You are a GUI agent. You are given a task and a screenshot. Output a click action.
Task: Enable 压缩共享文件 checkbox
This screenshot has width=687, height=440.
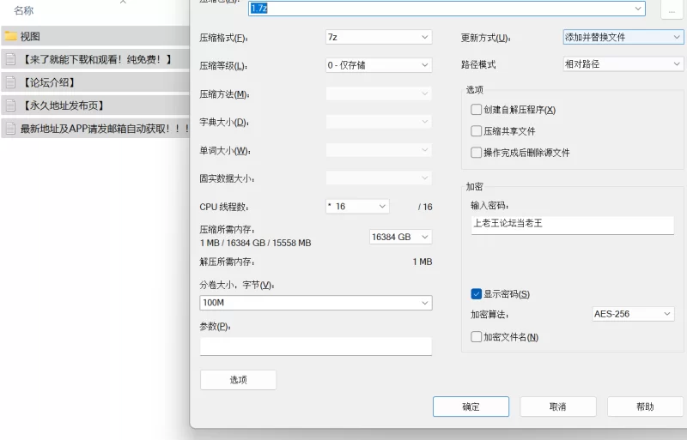point(476,131)
